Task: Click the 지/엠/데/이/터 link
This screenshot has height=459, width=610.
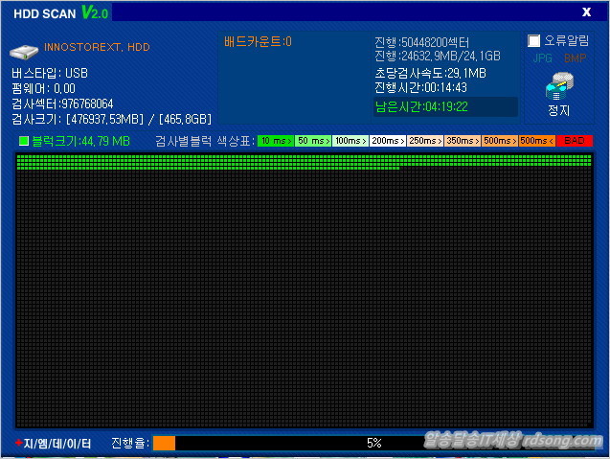Action: click(x=57, y=444)
